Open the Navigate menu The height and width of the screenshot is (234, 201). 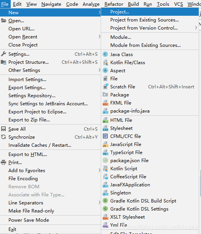pos(51,4)
